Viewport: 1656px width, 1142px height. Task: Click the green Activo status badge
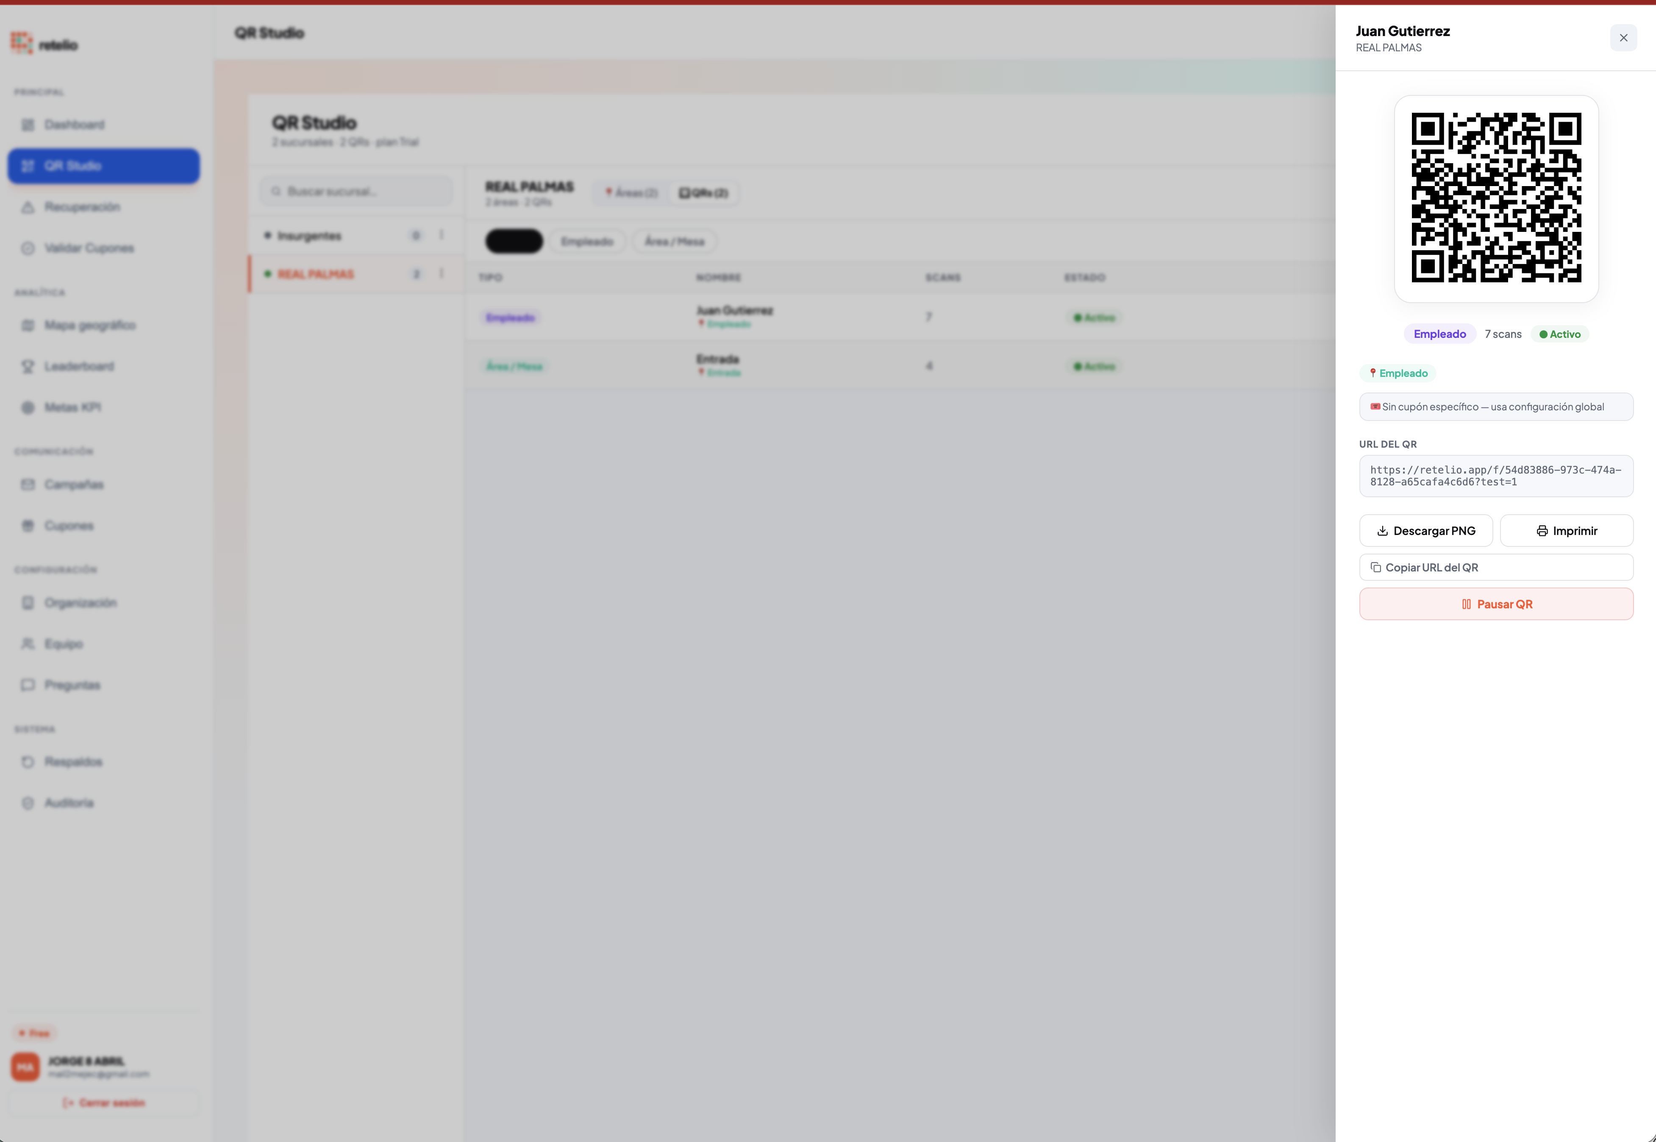[x=1559, y=334]
